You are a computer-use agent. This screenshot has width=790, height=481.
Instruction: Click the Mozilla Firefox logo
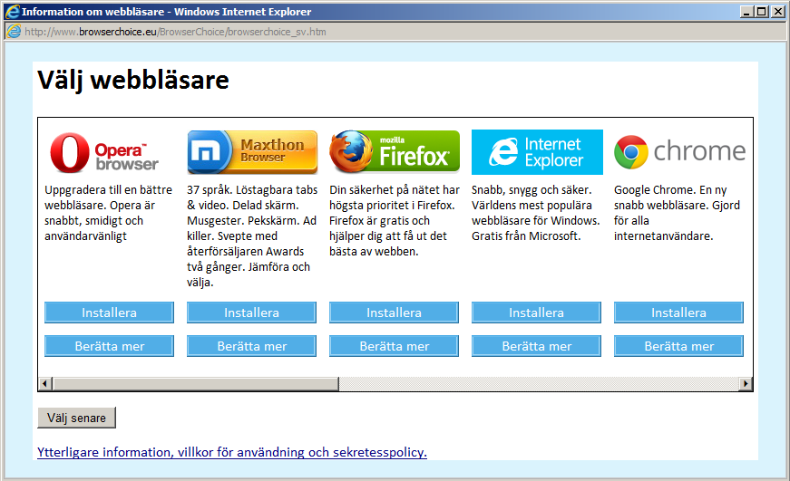[x=394, y=152]
